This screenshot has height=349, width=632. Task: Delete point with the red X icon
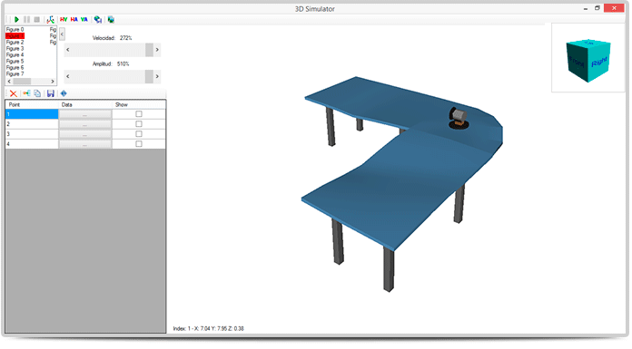(x=14, y=93)
